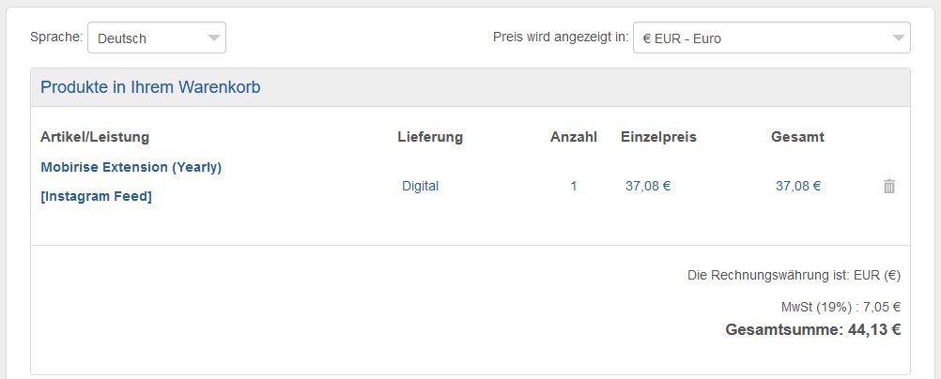This screenshot has height=379, width=941.
Task: Click the [Instagram Feed] product text
Action: [96, 196]
